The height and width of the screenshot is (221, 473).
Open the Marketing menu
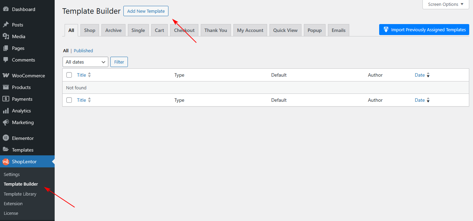pyautogui.click(x=27, y=122)
